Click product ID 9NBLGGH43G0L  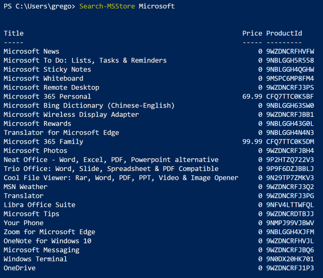click(x=290, y=124)
